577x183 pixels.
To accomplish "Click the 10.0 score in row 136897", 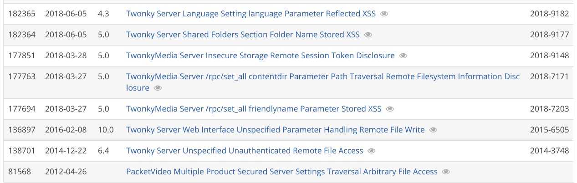I will (106, 130).
